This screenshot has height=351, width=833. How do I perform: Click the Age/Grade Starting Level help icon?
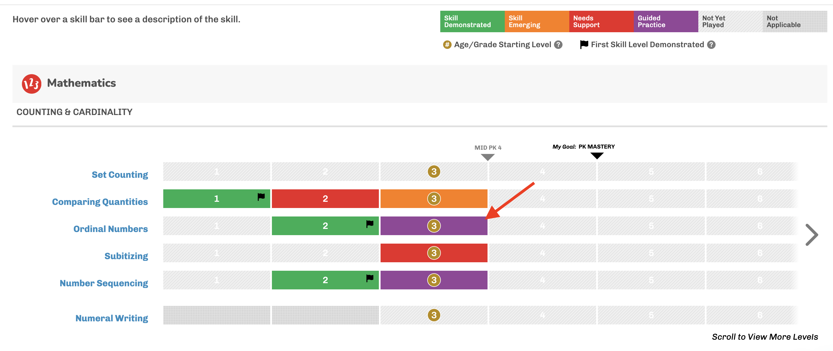(558, 45)
